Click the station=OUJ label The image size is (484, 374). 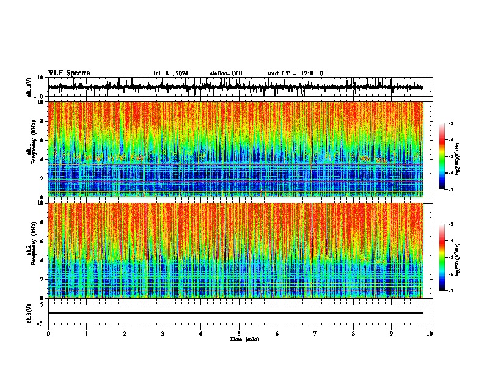click(x=226, y=73)
